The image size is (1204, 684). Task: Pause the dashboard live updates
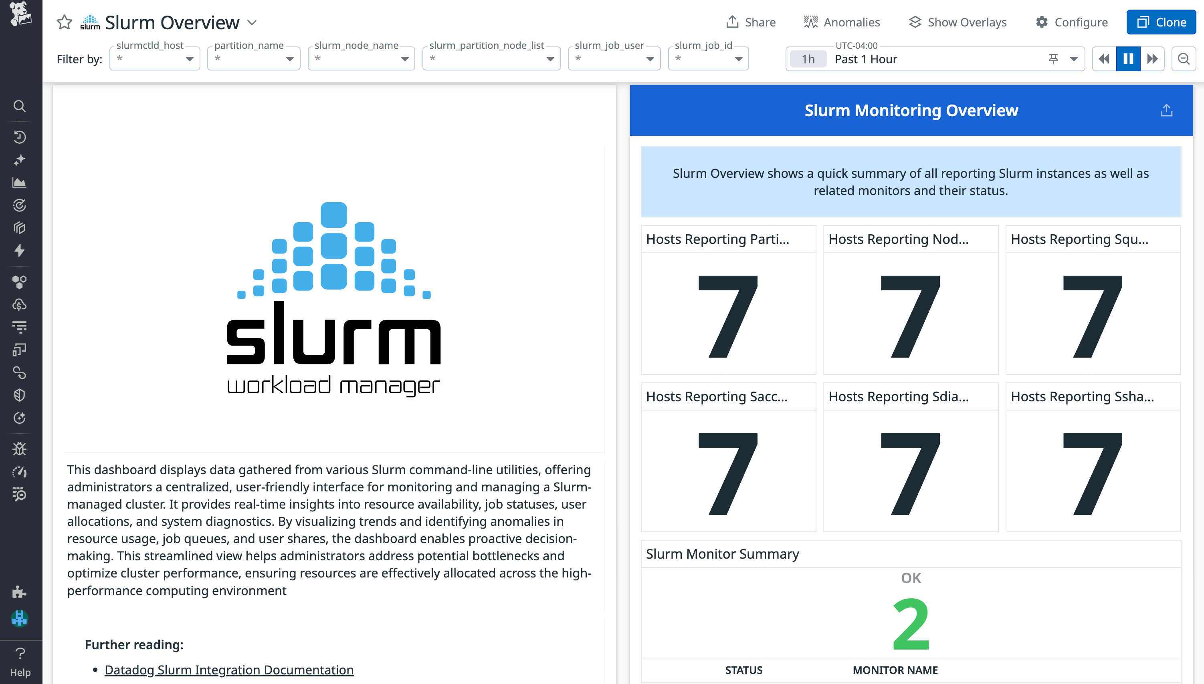click(1128, 58)
